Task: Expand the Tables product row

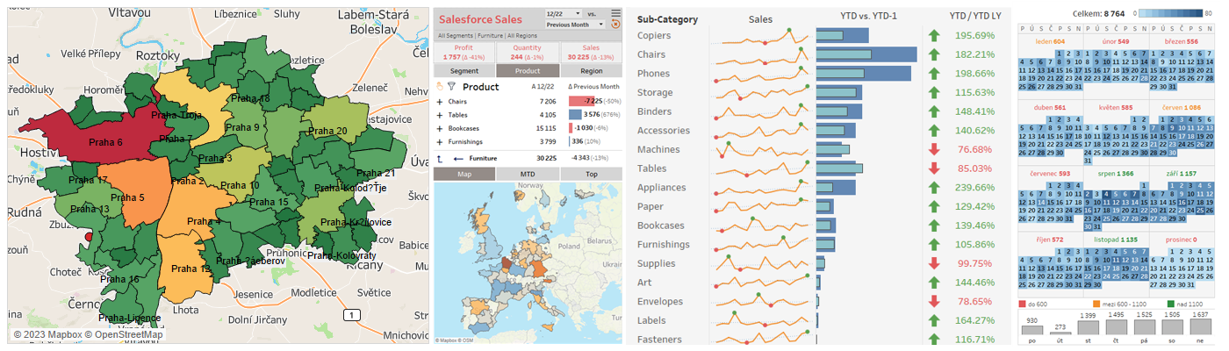Action: pyautogui.click(x=439, y=115)
